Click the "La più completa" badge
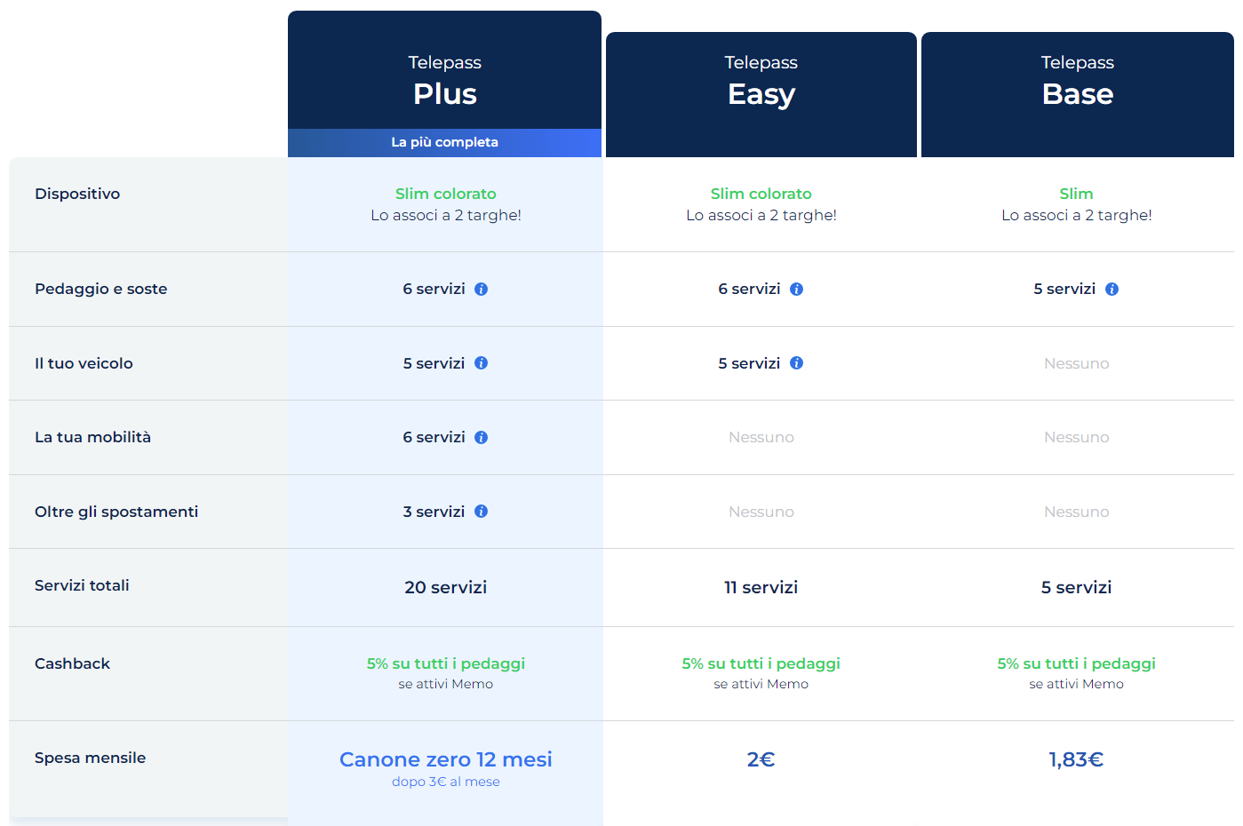This screenshot has height=826, width=1243. (x=444, y=142)
